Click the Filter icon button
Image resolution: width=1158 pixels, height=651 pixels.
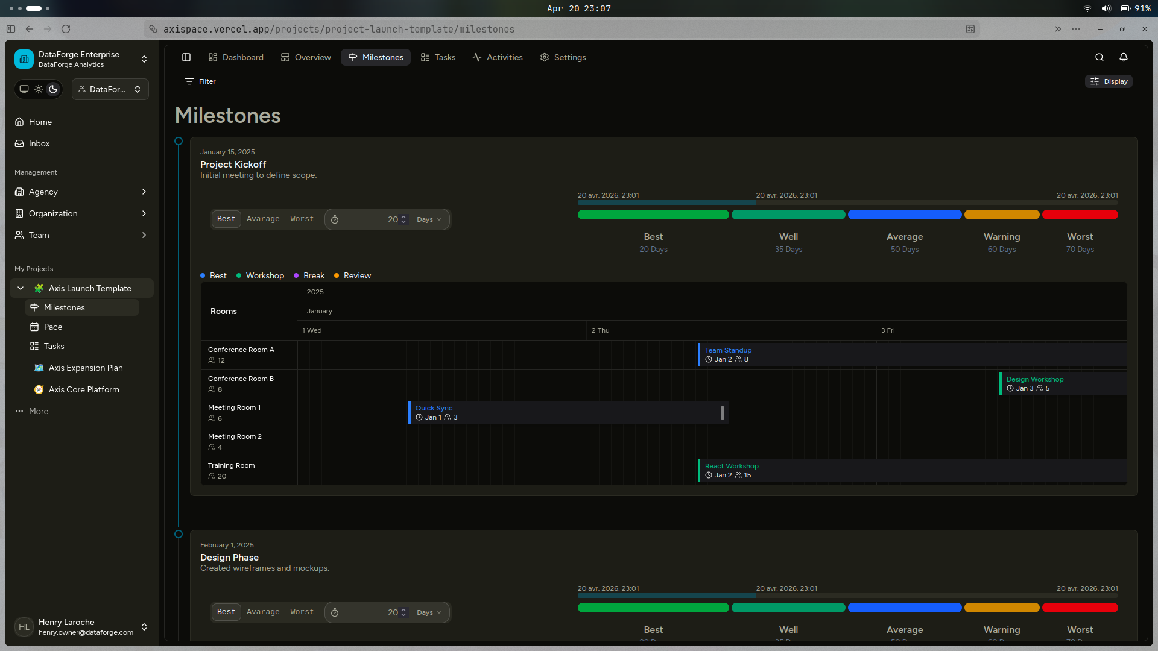pos(200,81)
